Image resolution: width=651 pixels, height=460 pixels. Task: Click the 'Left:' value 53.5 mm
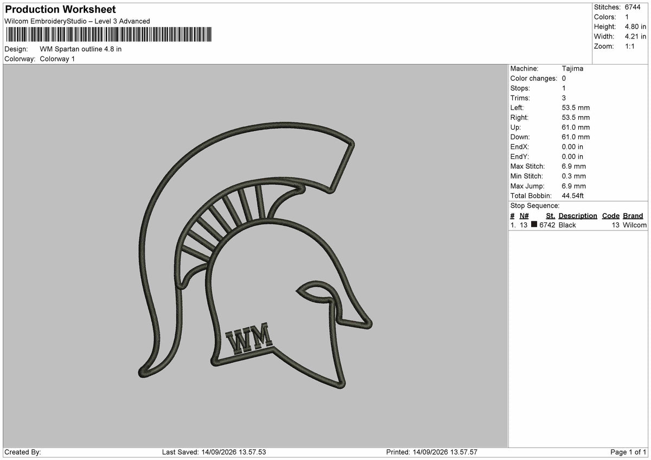click(576, 107)
